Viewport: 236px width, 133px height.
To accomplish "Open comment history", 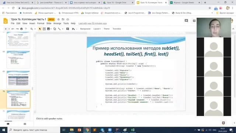I will (x=186, y=21).
